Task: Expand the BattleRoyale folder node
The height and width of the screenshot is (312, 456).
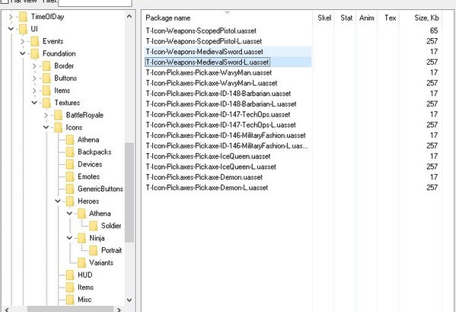Action: [46, 115]
